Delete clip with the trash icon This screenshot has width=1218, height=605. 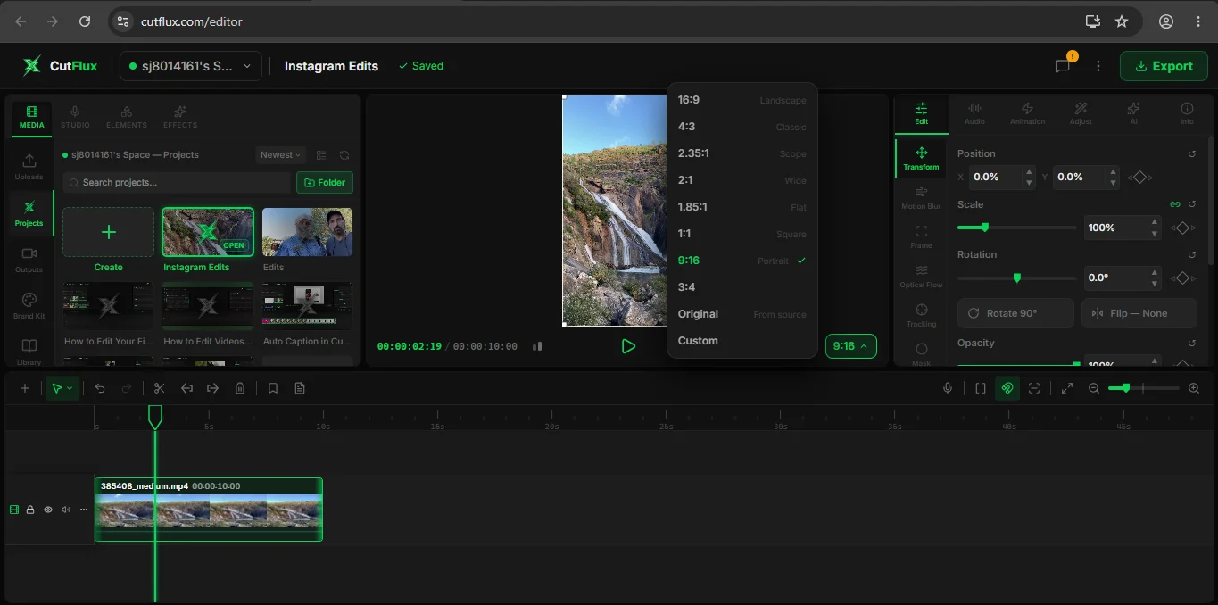point(239,388)
